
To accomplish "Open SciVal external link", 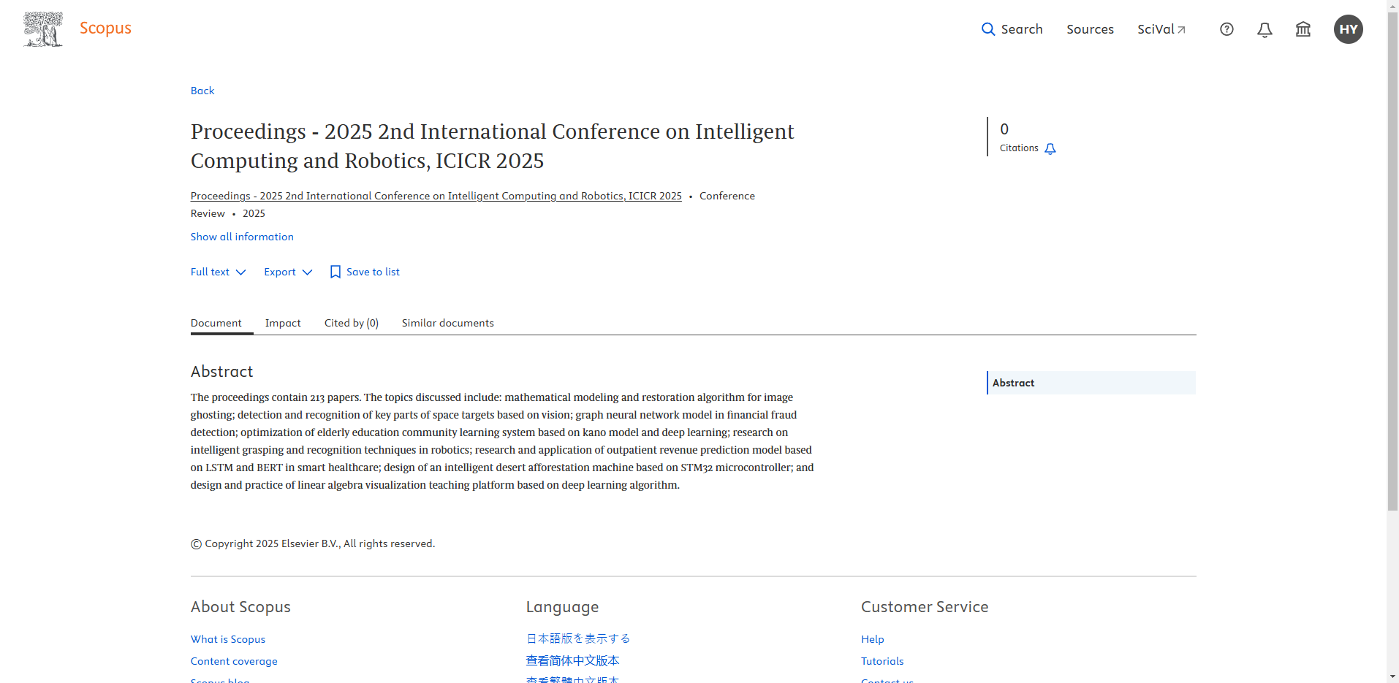I will pyautogui.click(x=1161, y=29).
